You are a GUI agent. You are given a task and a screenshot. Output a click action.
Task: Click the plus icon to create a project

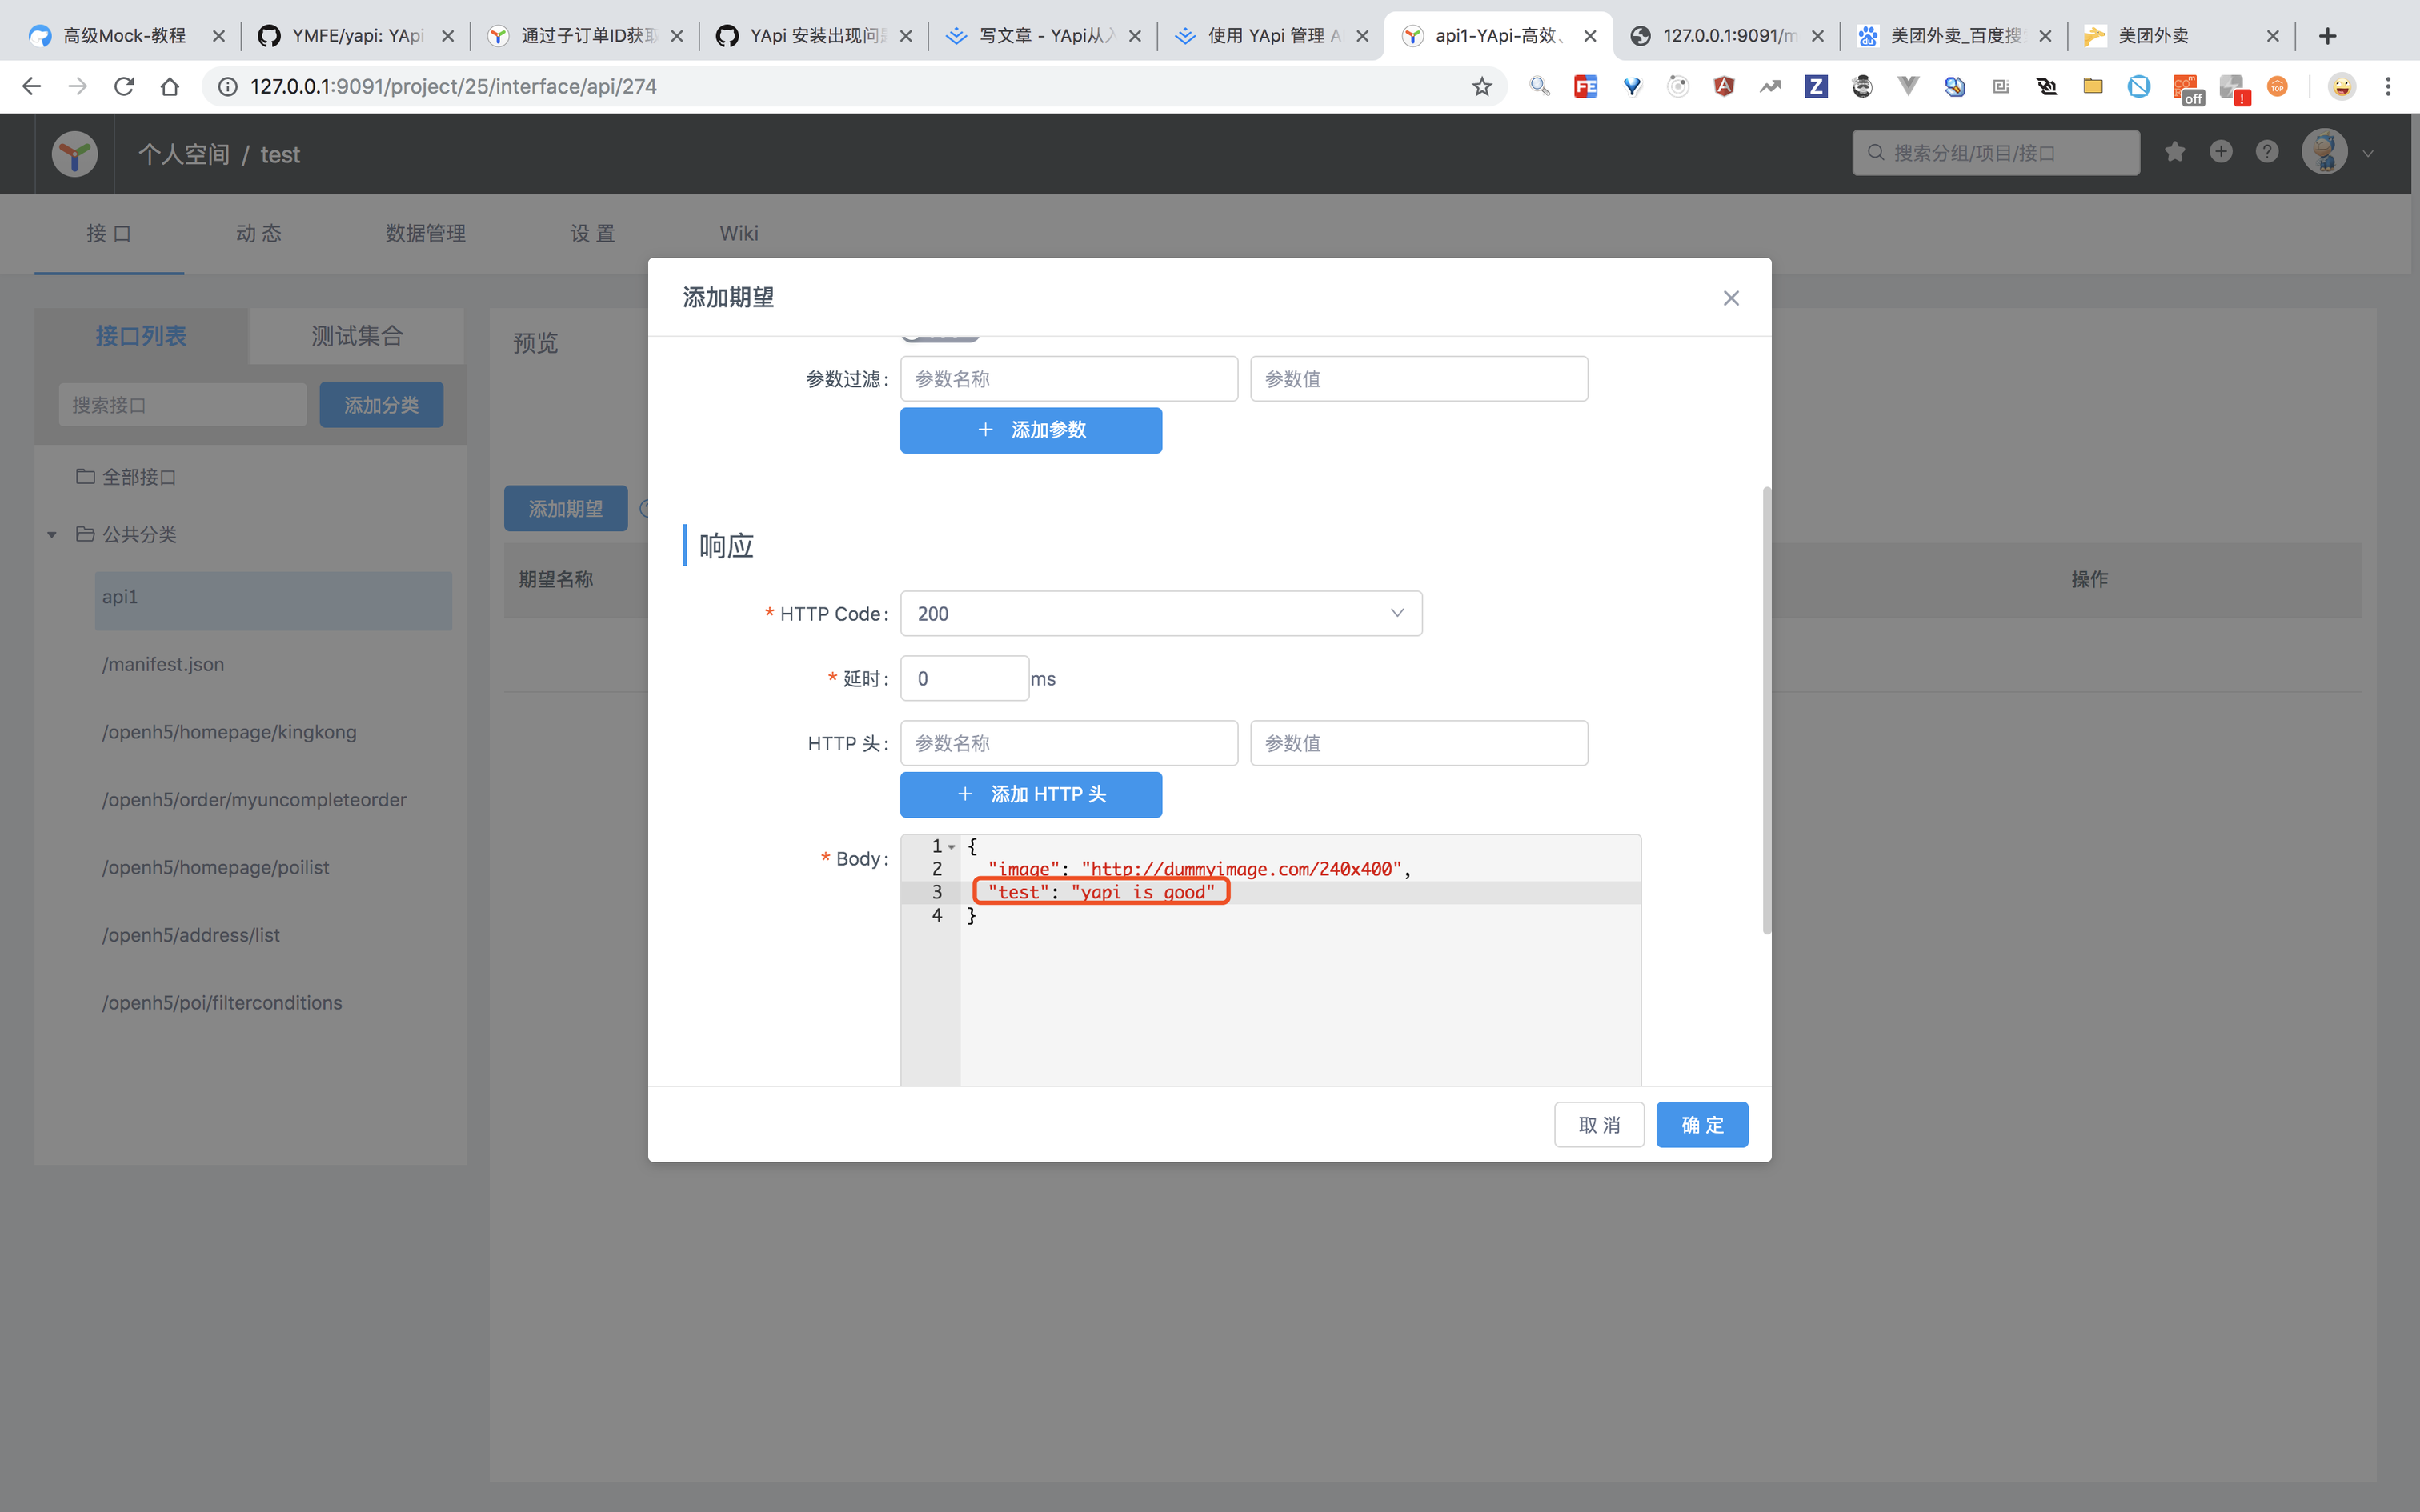click(x=2221, y=152)
